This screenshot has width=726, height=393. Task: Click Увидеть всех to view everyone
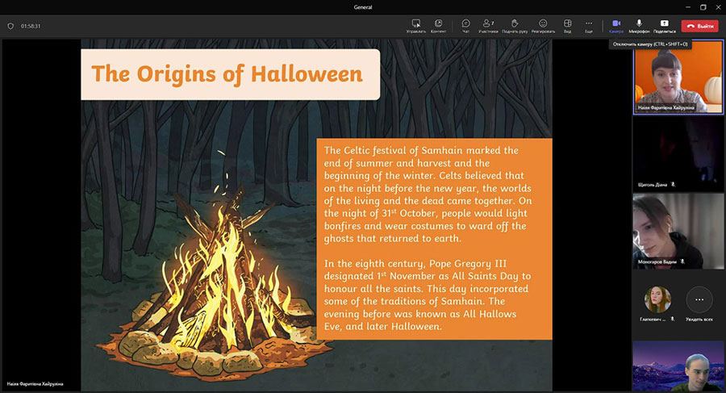699,303
